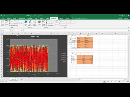Collapse the ribbon
Viewport: 130px width, 97px height.
(x=128, y=27)
